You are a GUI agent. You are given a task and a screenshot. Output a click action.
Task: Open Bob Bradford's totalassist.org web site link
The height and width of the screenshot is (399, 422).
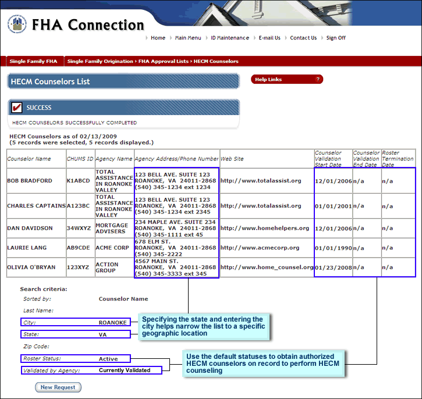coord(261,181)
